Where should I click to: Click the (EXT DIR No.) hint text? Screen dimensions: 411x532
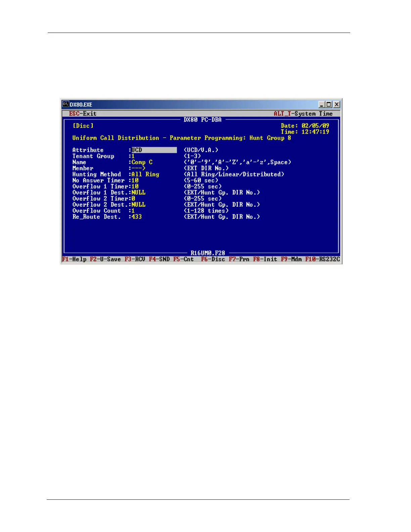coord(206,168)
